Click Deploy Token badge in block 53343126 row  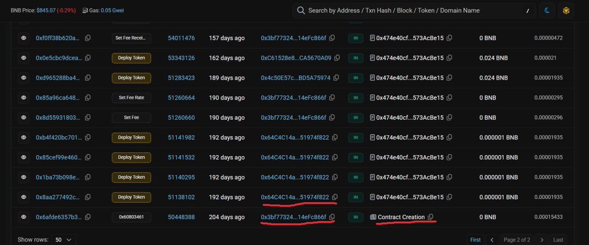click(131, 58)
